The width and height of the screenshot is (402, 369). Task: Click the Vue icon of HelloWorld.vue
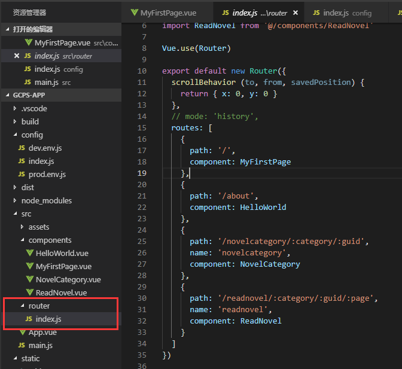click(x=30, y=253)
